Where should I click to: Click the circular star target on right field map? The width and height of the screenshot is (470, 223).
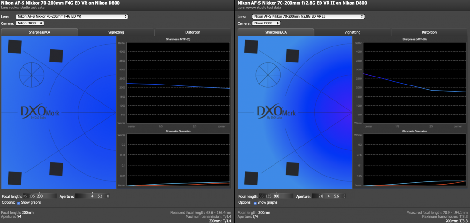(268, 75)
